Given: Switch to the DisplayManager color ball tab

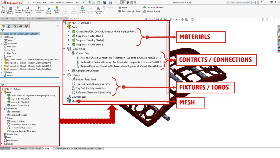Looking at the screenshot, I should 27,26.
